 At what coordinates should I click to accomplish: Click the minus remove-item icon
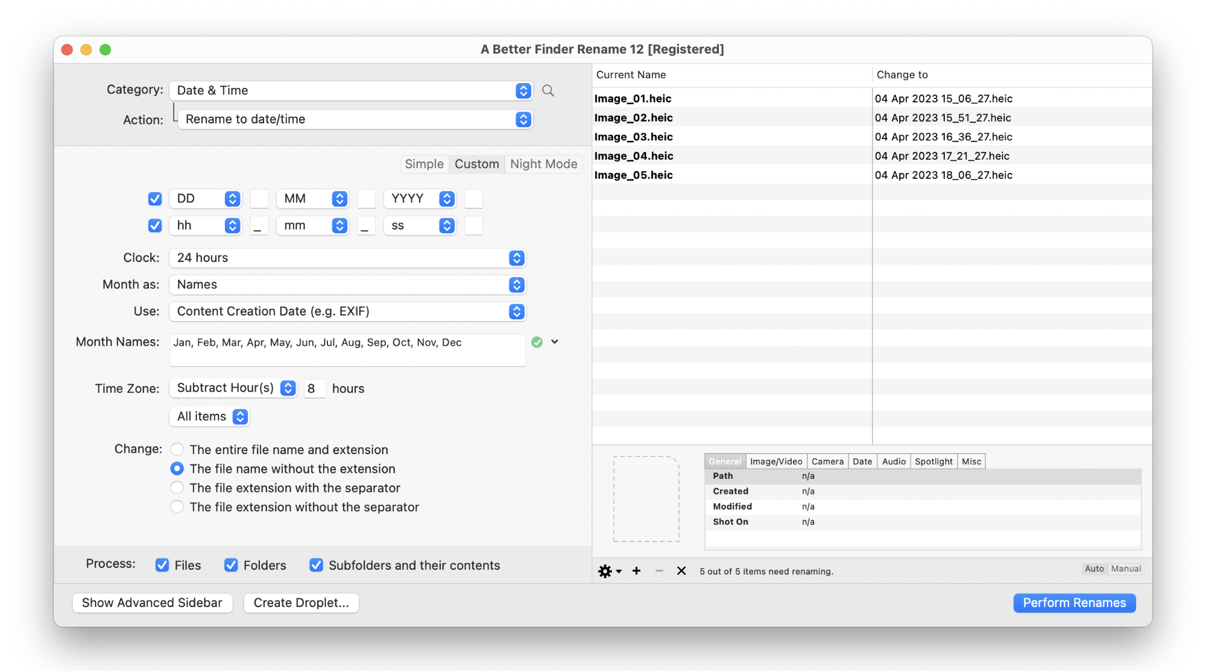click(659, 570)
